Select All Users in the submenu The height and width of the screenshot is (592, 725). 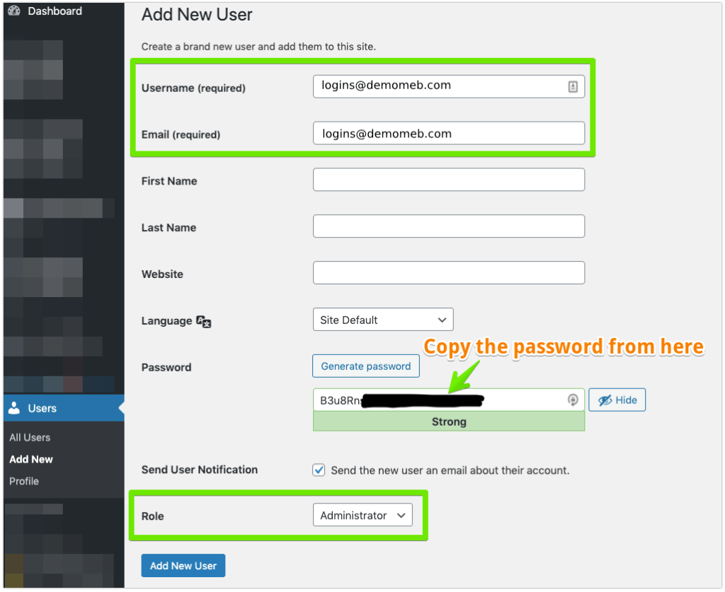click(x=30, y=437)
